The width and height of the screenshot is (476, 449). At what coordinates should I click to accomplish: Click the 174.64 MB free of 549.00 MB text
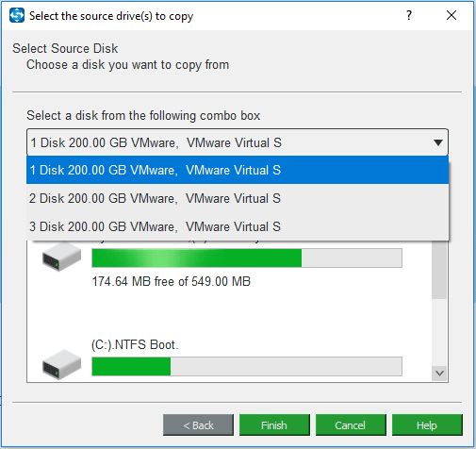[x=172, y=281]
